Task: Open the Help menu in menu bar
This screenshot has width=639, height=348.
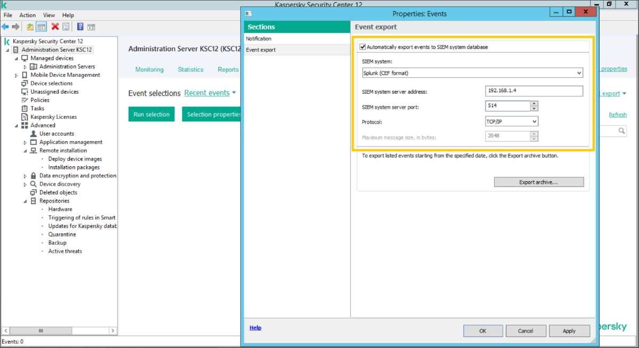Action: 68,15
